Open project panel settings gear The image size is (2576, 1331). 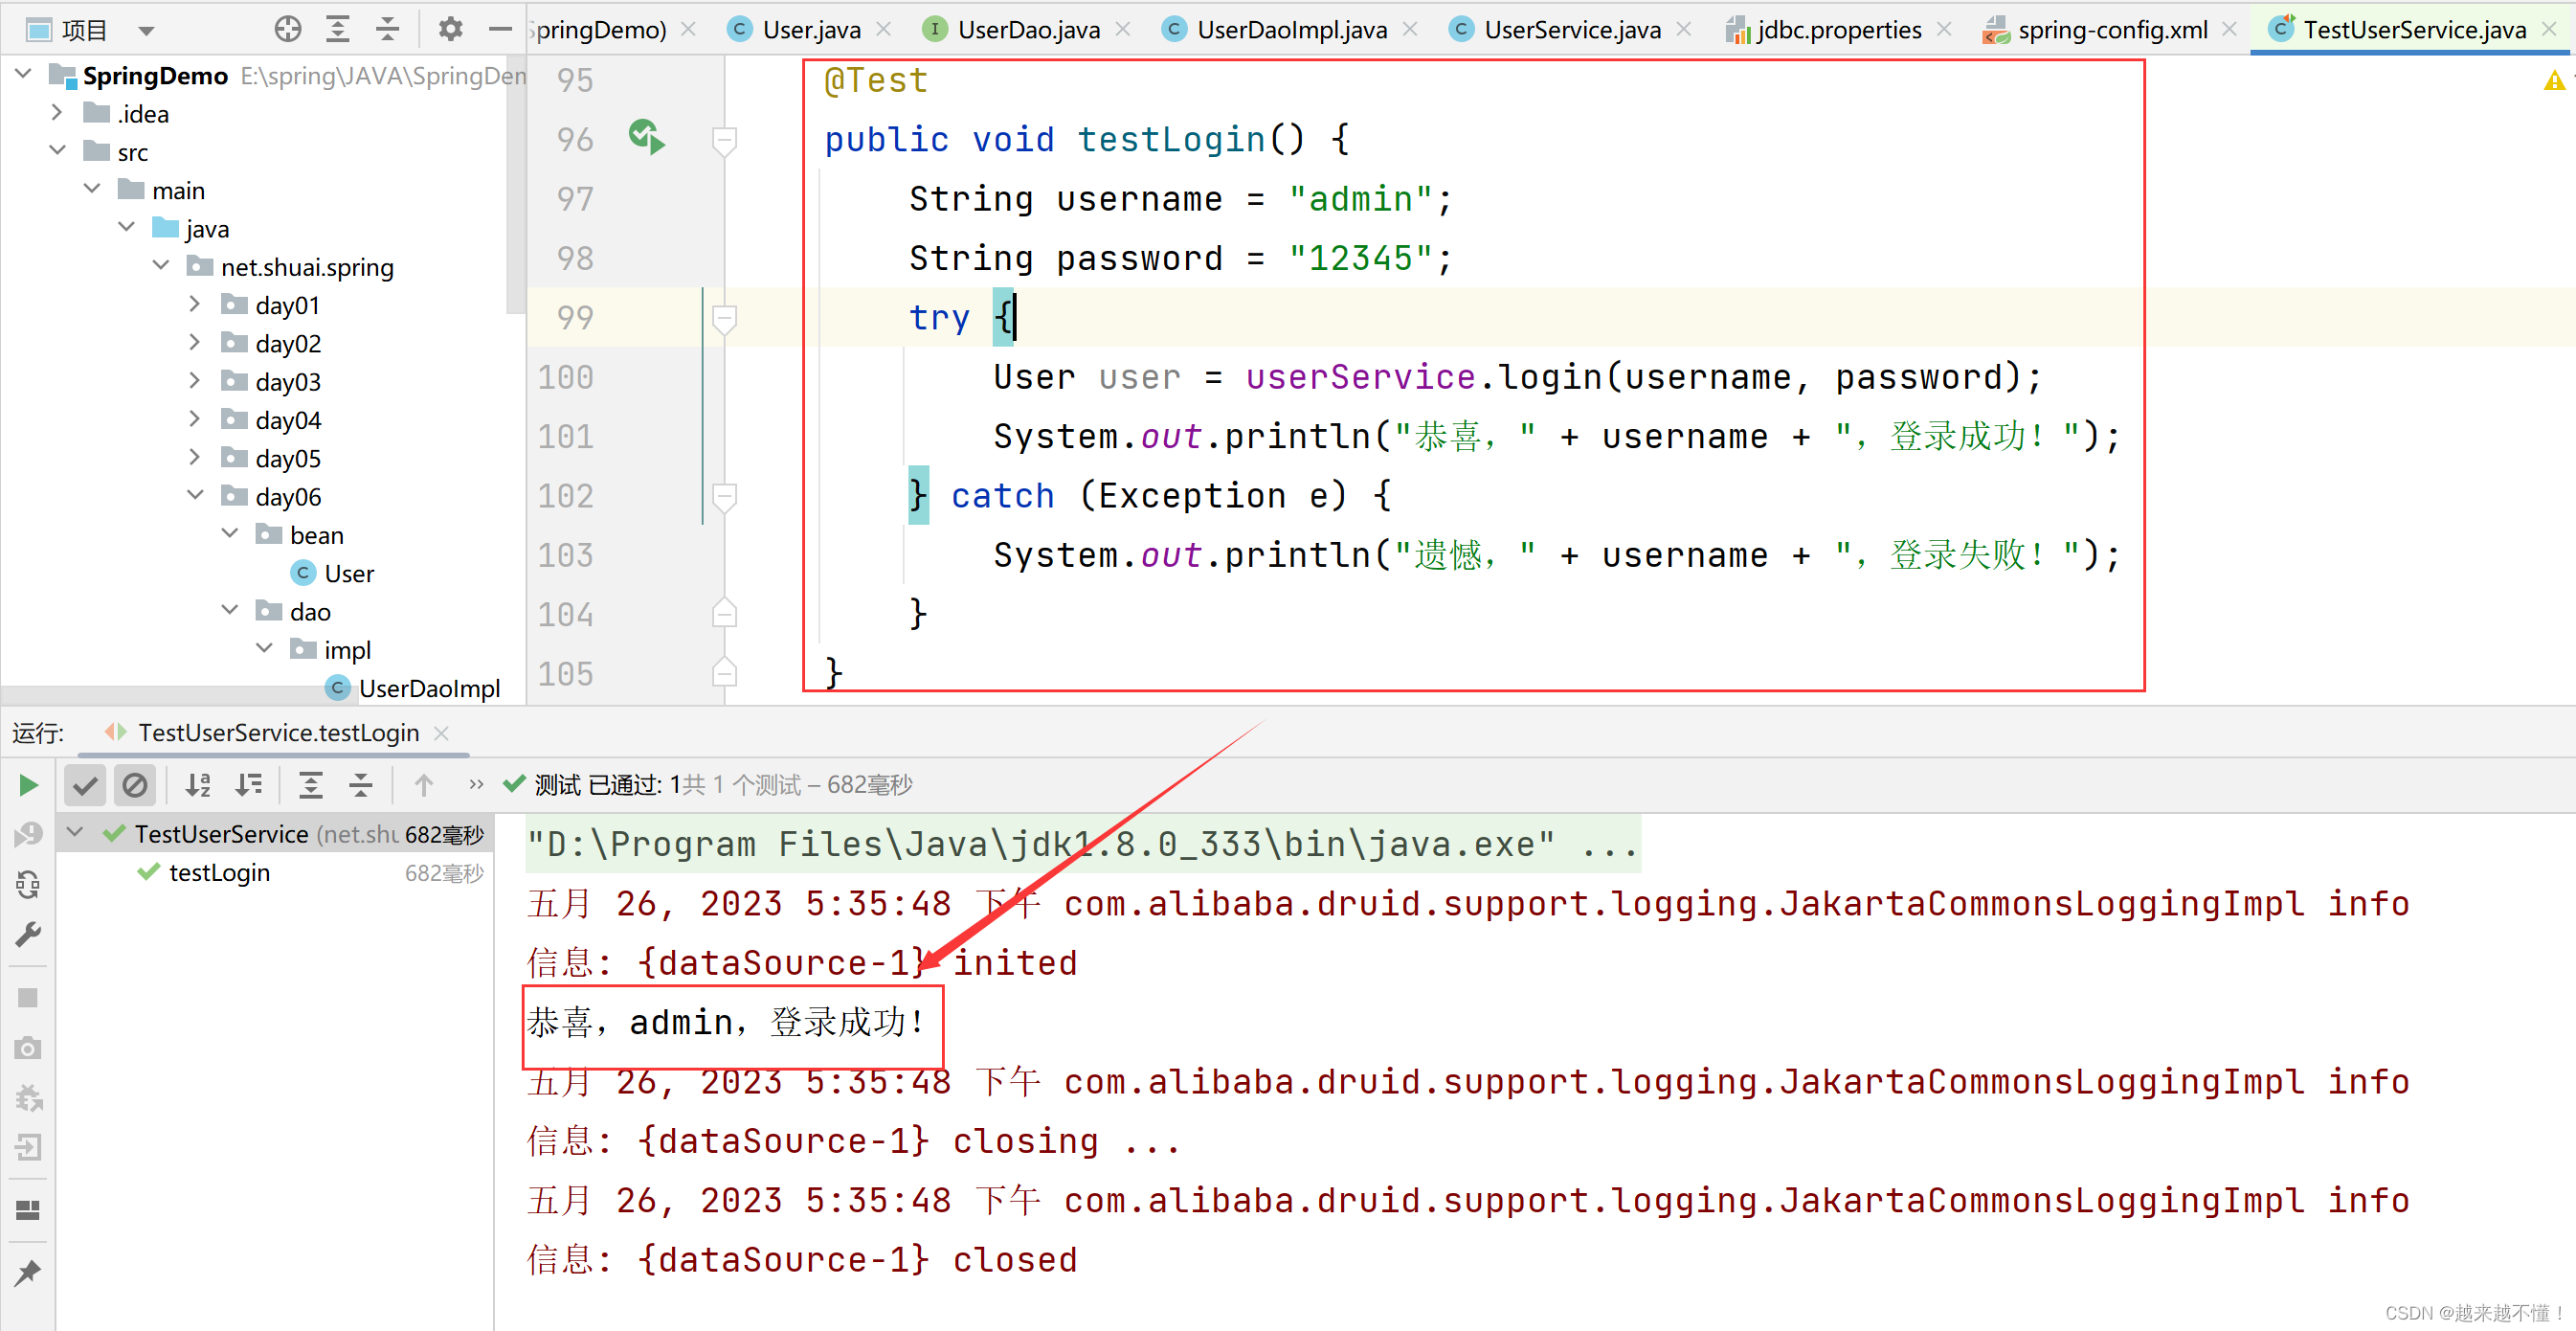pyautogui.click(x=450, y=30)
